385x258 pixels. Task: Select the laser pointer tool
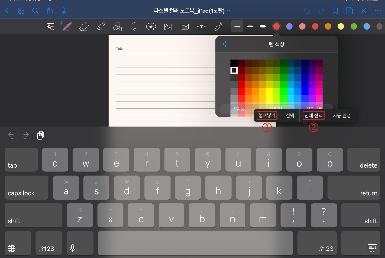(x=218, y=26)
